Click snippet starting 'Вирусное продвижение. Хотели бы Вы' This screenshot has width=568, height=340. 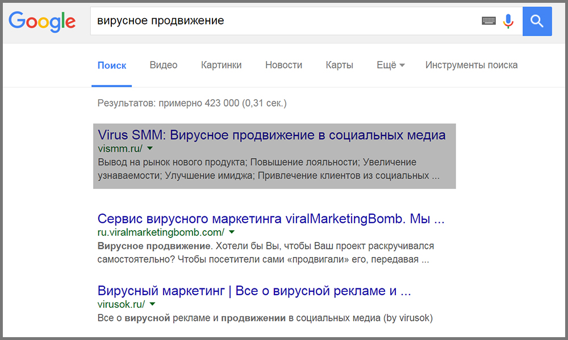[x=265, y=253]
